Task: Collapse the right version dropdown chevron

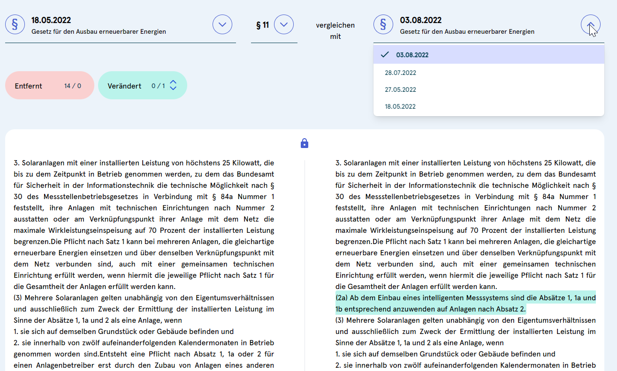Action: (590, 24)
